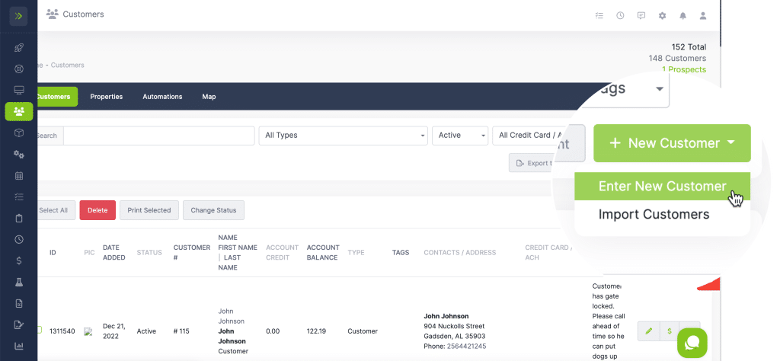Open the All Credit Card / ACH dropdown
This screenshot has width=780, height=361.
coord(530,136)
